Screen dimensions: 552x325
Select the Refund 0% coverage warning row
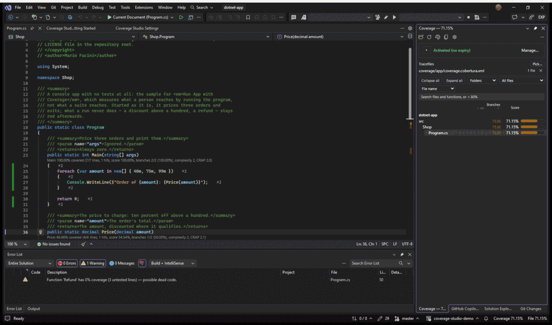coord(208,279)
